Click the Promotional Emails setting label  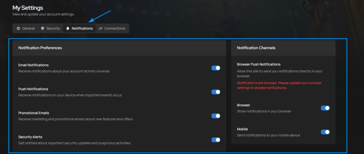[34, 113]
